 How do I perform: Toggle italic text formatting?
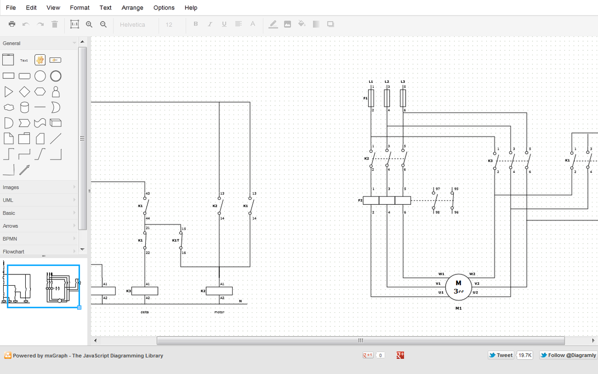209,24
